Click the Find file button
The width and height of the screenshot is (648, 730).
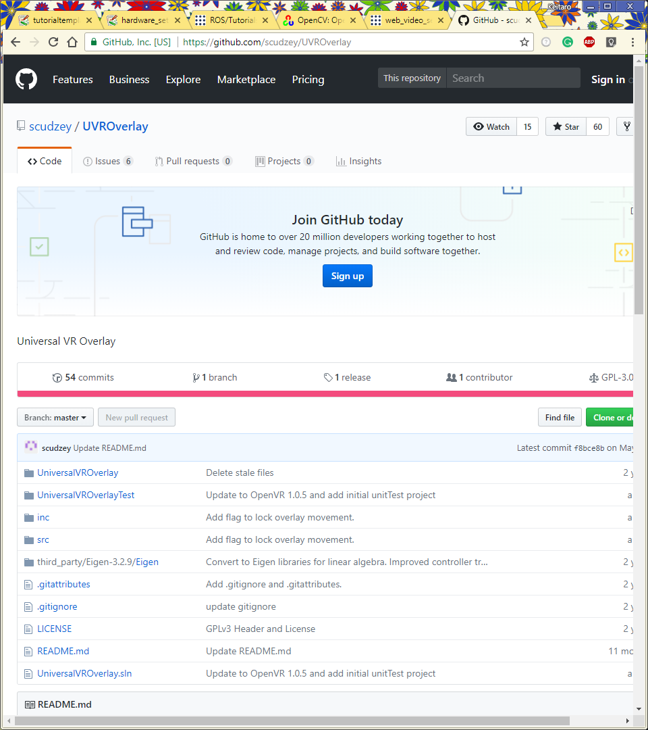pyautogui.click(x=560, y=417)
